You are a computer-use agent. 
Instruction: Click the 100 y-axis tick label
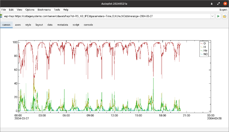[x=15, y=42]
